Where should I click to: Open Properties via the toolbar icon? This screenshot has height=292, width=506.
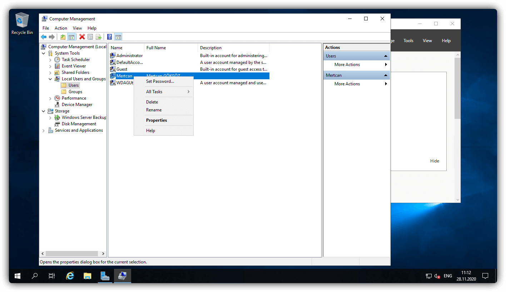tap(90, 37)
